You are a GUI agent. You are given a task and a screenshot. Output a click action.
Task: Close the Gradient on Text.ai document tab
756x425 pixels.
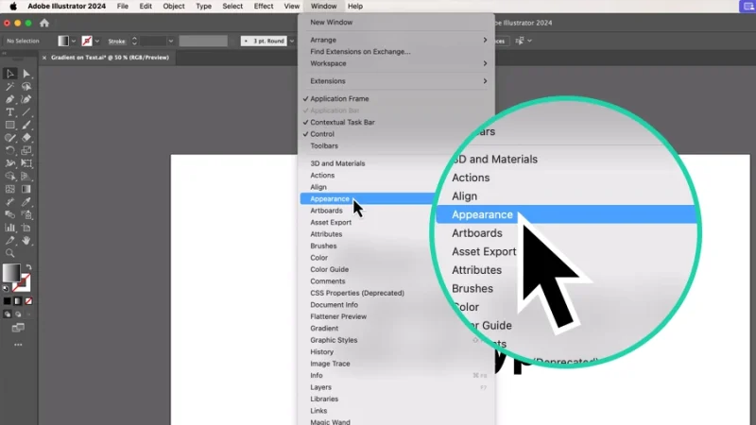(43, 58)
